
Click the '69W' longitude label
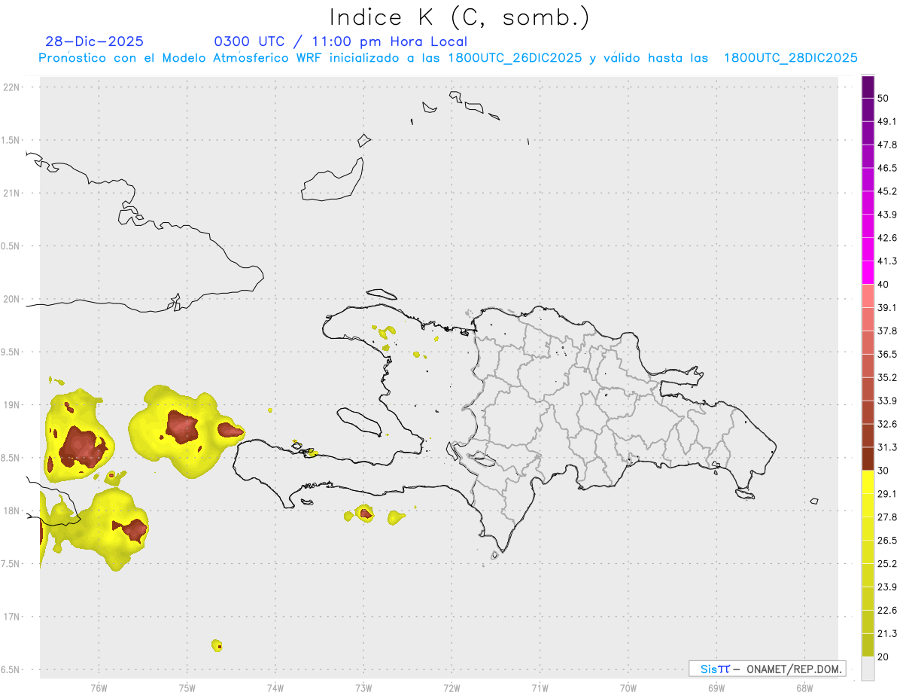coord(716,689)
